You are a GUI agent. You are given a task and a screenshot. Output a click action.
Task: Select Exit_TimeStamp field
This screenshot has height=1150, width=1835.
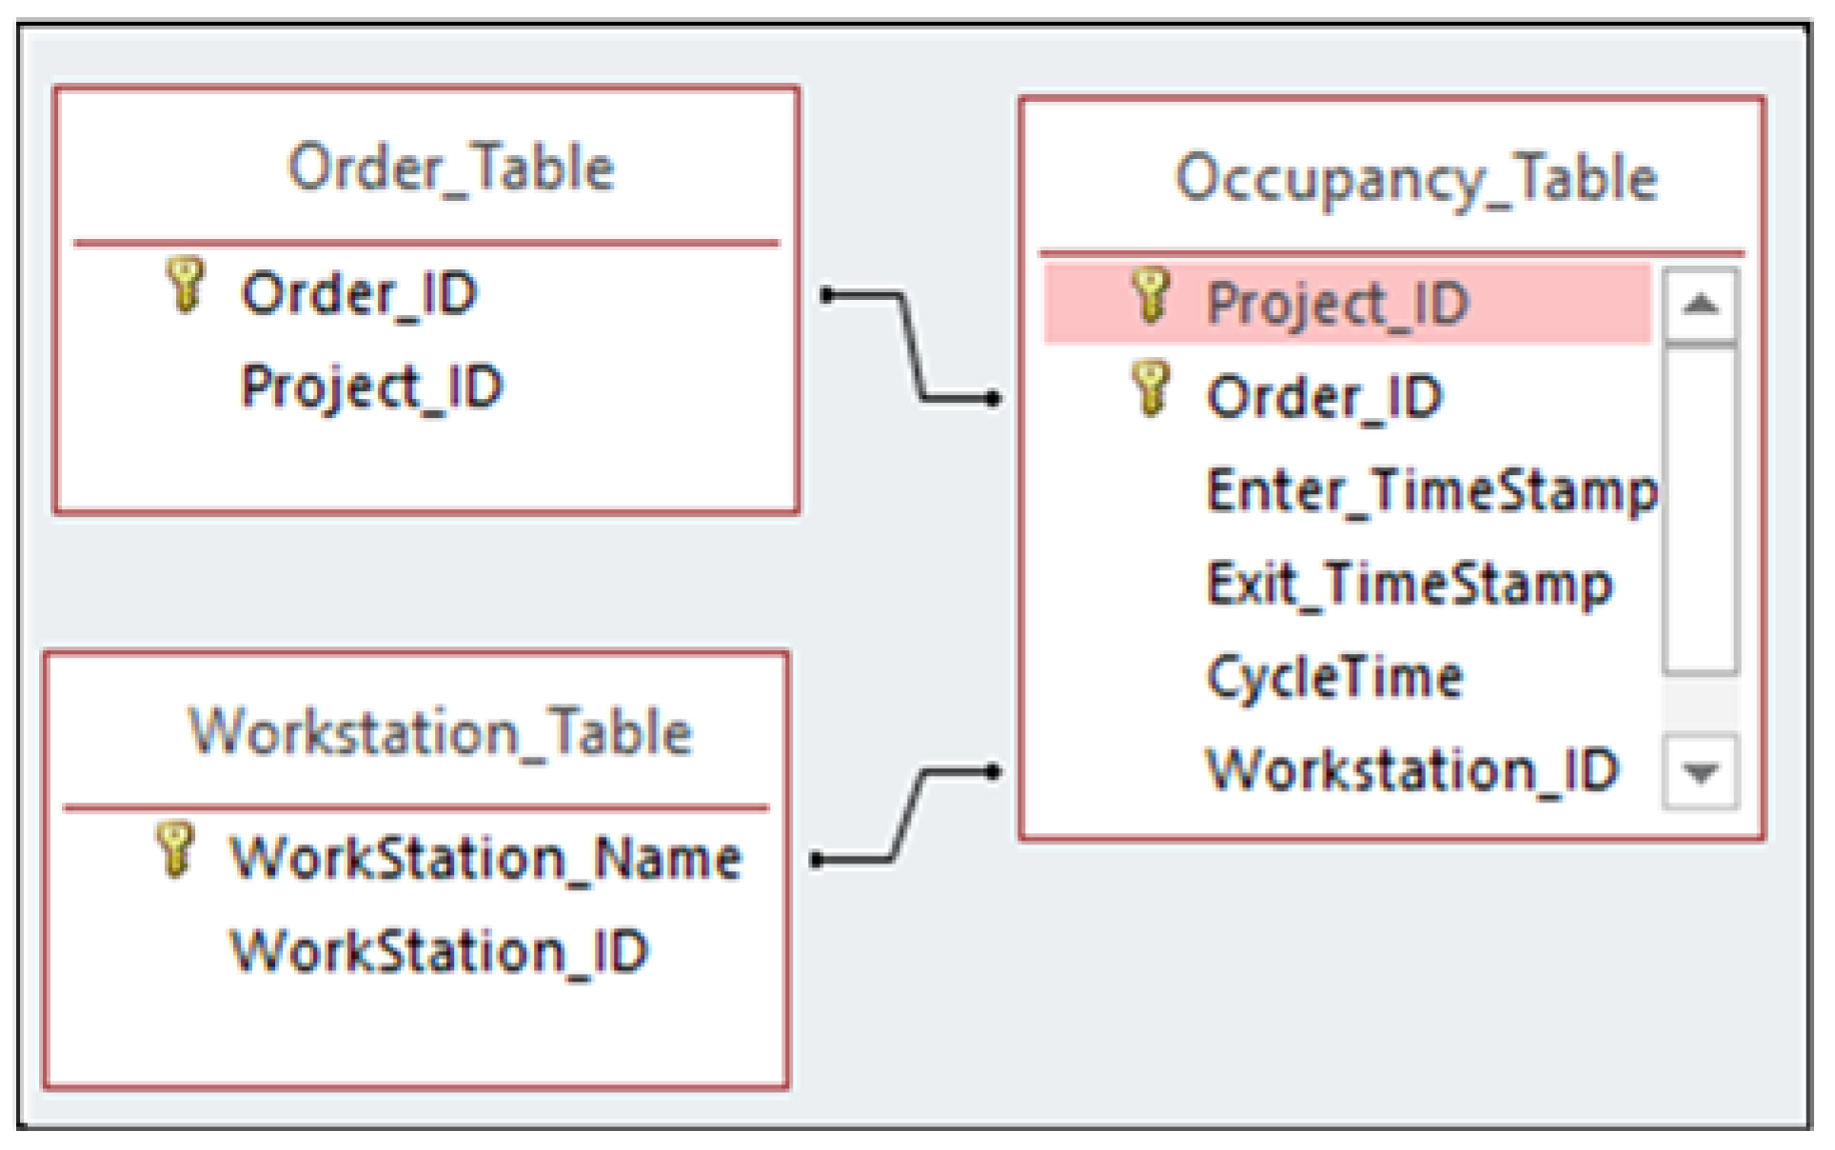pos(1409,584)
